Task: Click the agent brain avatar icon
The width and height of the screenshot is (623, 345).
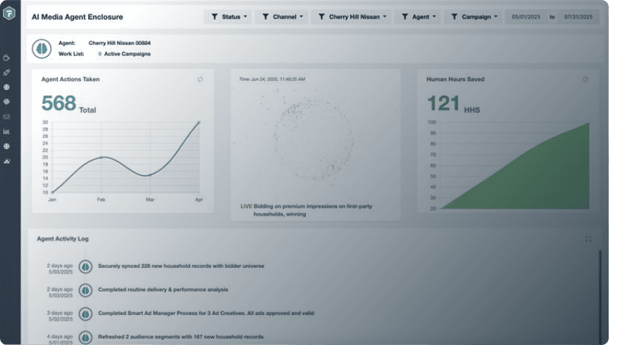Action: point(42,49)
